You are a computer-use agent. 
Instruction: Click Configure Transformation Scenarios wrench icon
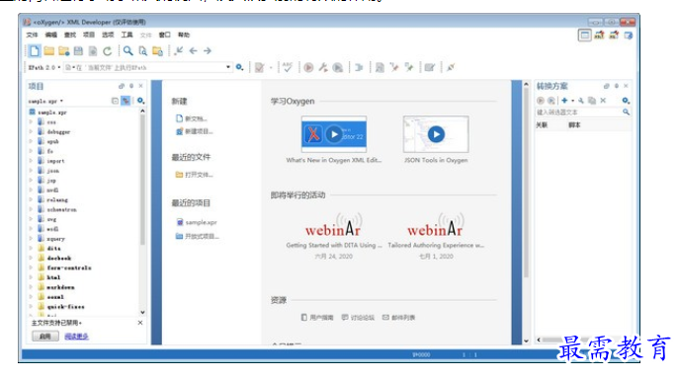tap(323, 67)
